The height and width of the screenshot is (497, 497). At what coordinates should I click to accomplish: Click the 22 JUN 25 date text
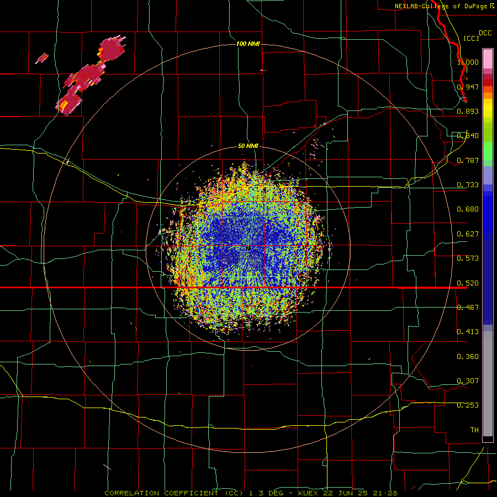click(346, 493)
